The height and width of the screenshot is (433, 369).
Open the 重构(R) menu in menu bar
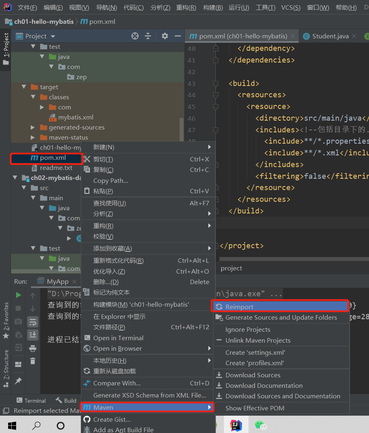pos(186,7)
